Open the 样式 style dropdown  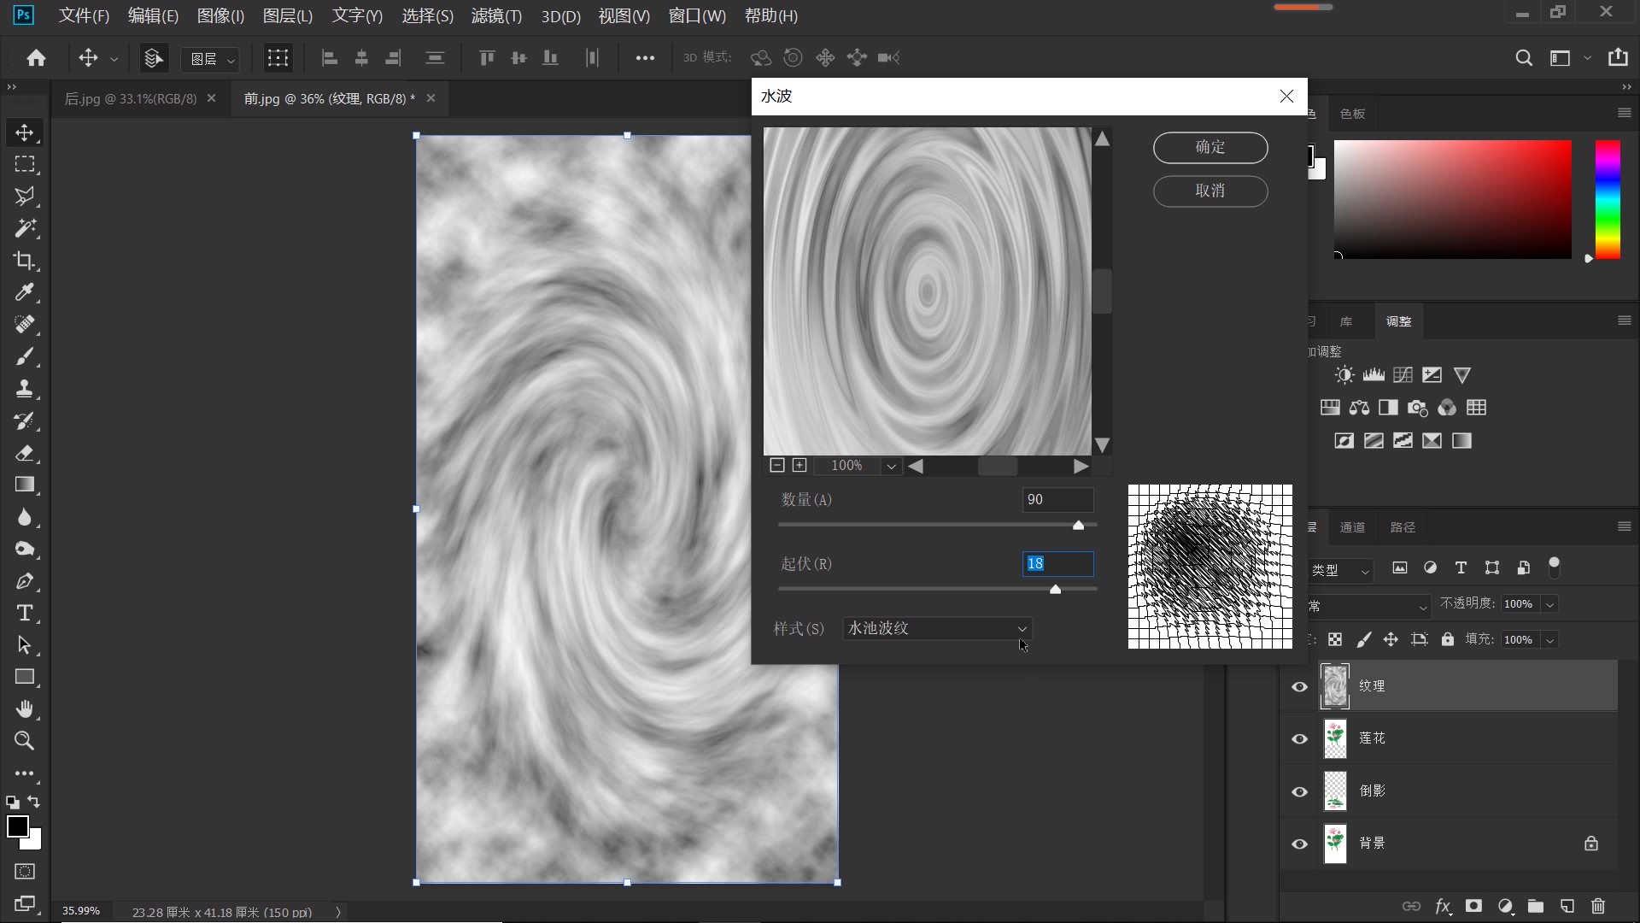[x=937, y=628]
